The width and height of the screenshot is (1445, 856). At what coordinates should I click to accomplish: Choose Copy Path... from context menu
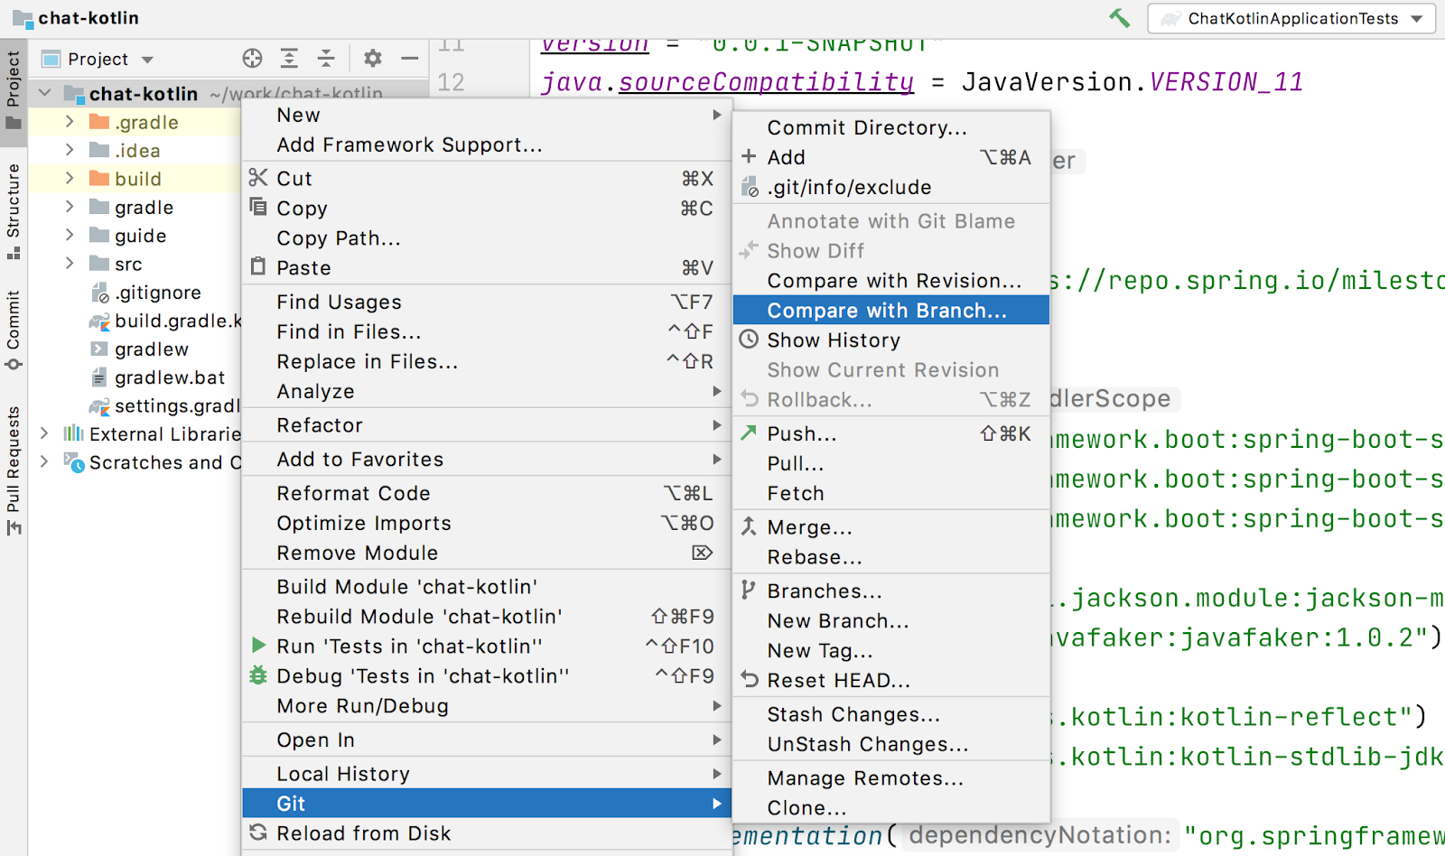tap(486, 237)
